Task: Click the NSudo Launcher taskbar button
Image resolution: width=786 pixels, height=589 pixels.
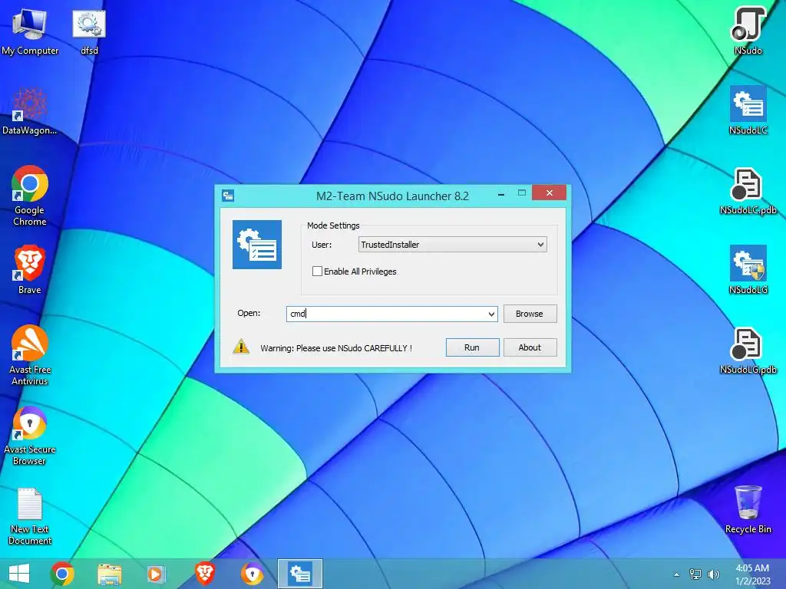Action: point(300,574)
